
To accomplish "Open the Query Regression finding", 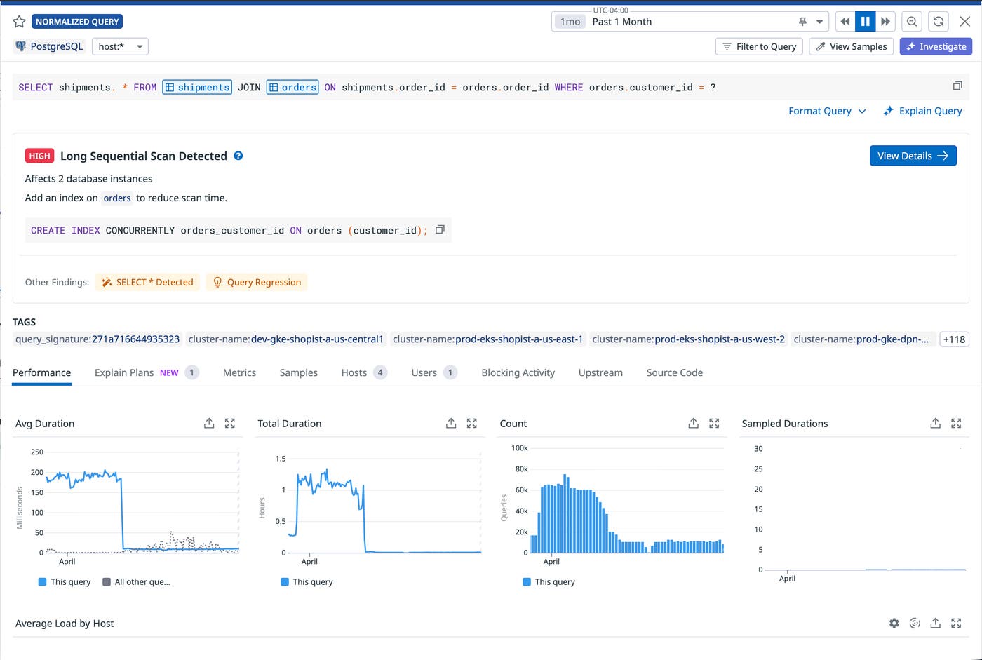I will pyautogui.click(x=257, y=282).
